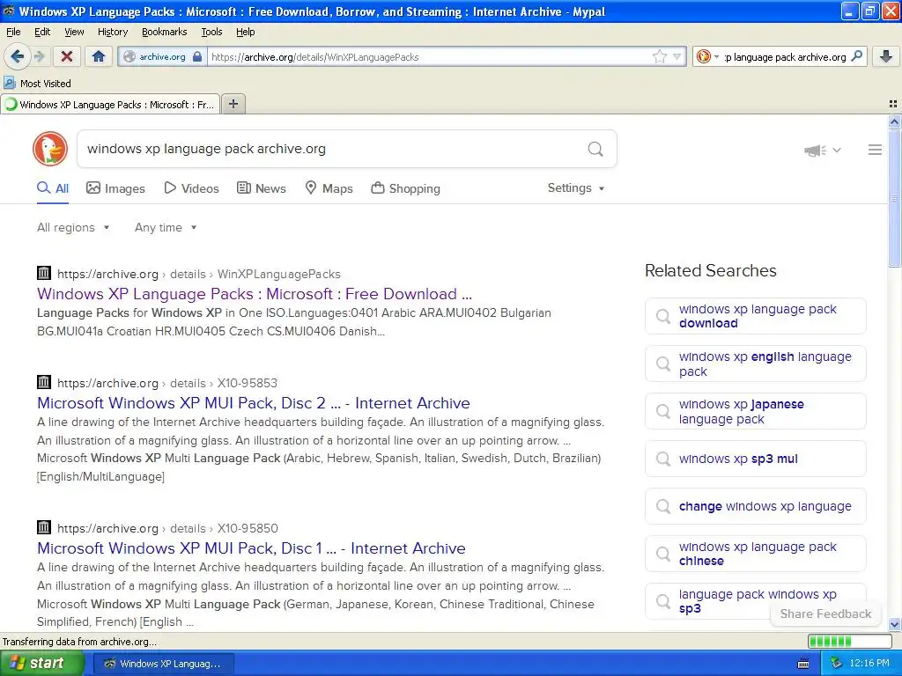902x676 pixels.
Task: Switch to Images results tab
Action: (x=115, y=188)
